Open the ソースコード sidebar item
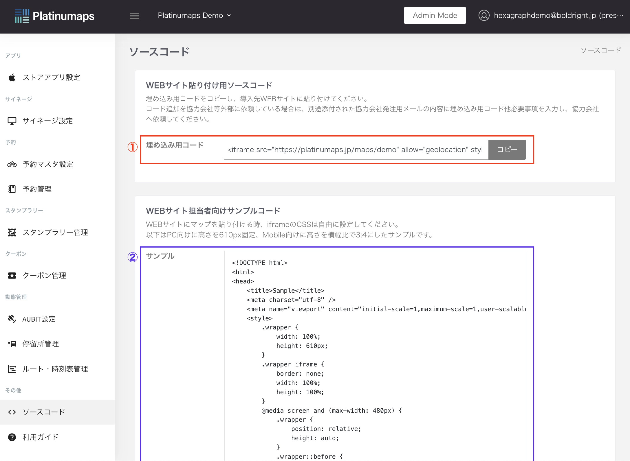The height and width of the screenshot is (461, 630). coord(44,412)
